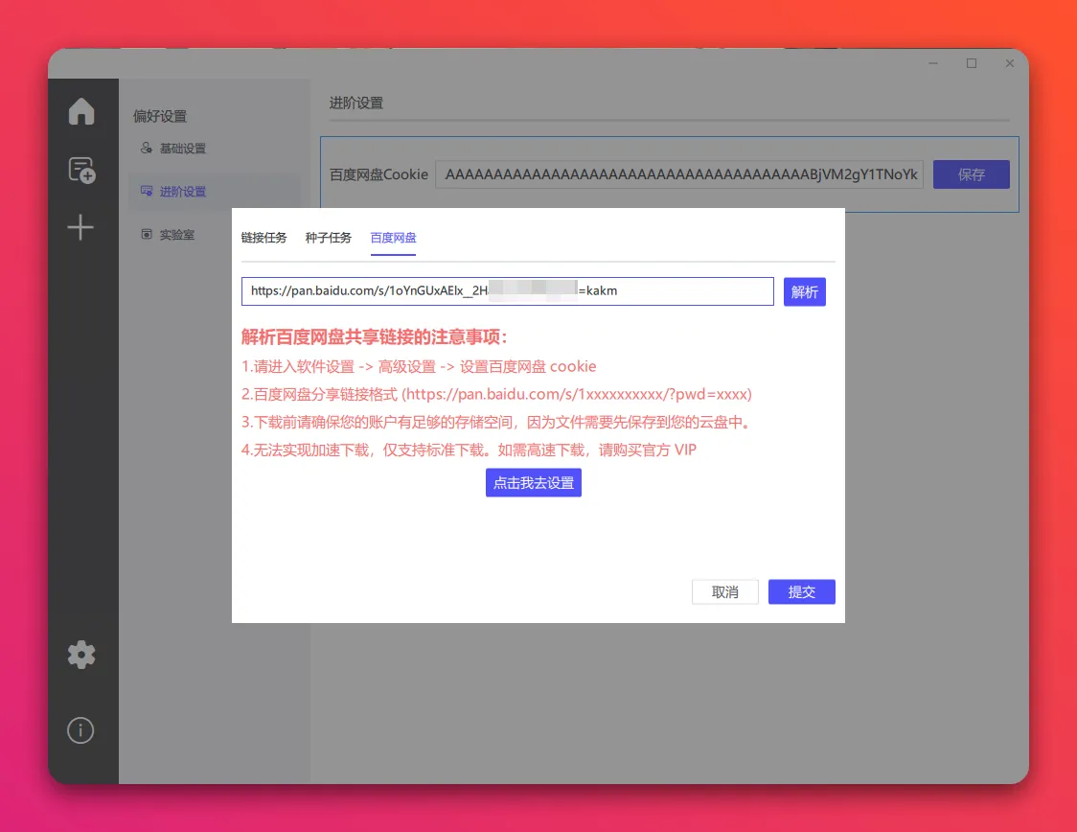
Task: Select 基础设置 in the preferences list
Action: (x=182, y=149)
